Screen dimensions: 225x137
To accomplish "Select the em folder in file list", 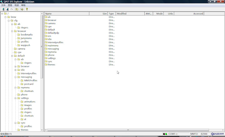I will (x=49, y=36).
